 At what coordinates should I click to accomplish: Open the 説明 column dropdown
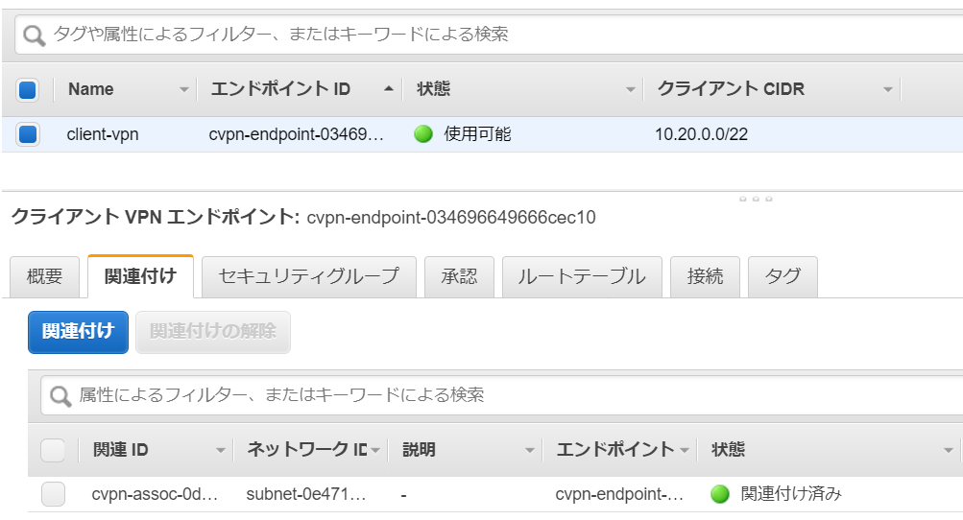coord(529,451)
